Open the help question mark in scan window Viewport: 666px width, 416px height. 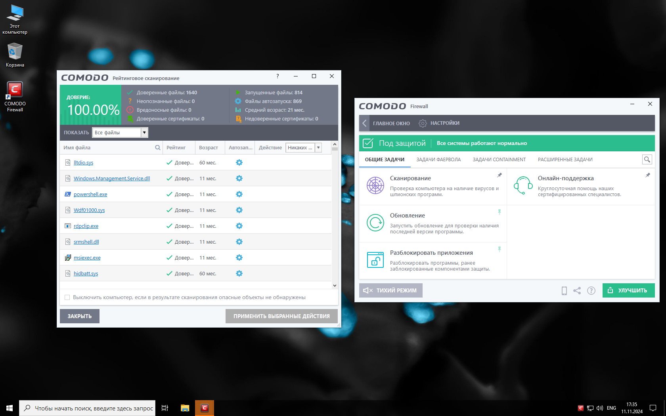point(277,76)
